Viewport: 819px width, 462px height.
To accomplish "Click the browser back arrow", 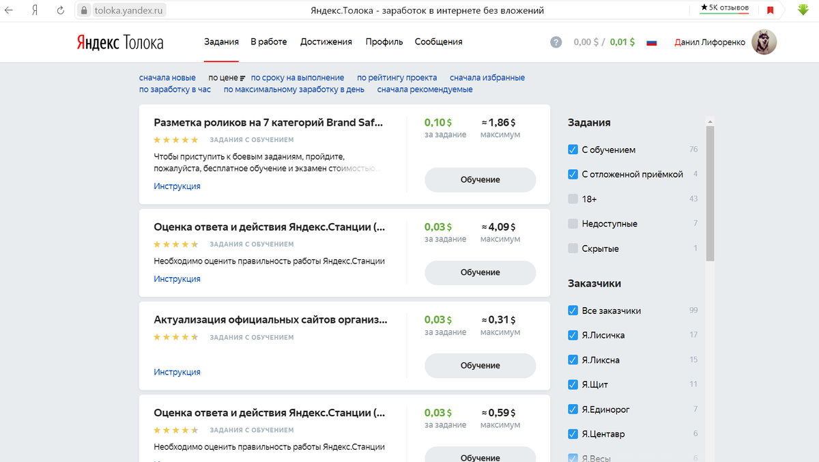I will pos(10,10).
